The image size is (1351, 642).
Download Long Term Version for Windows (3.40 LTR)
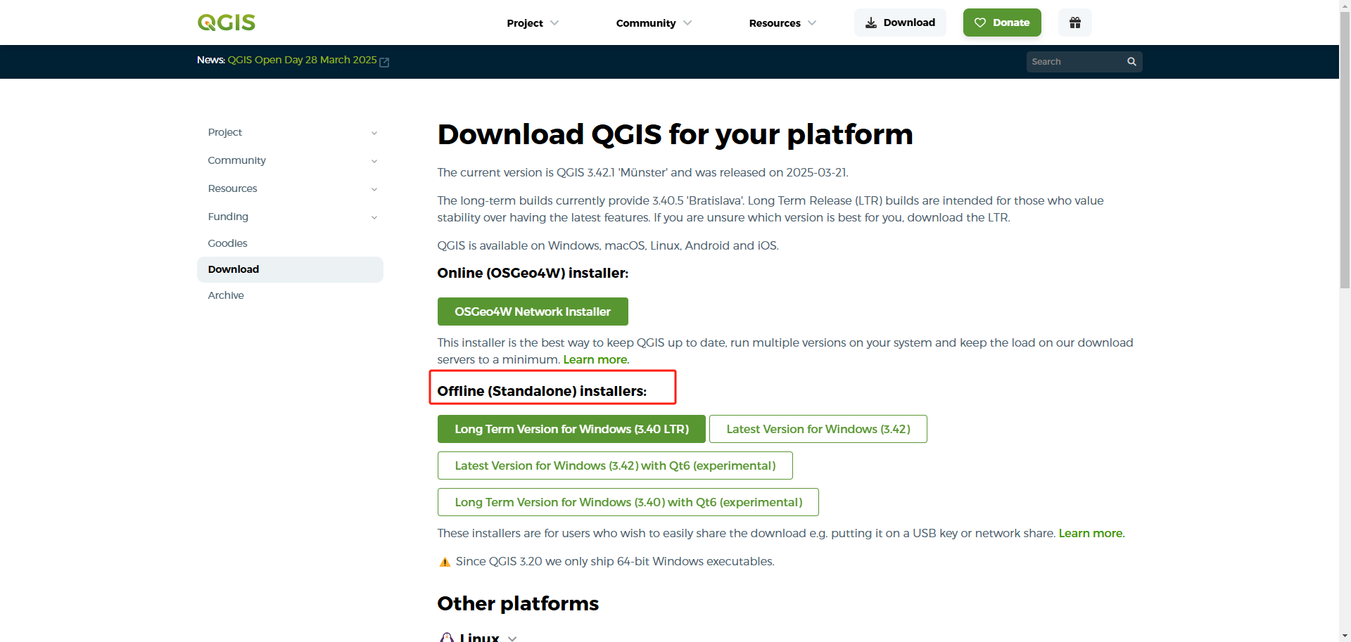coord(571,429)
